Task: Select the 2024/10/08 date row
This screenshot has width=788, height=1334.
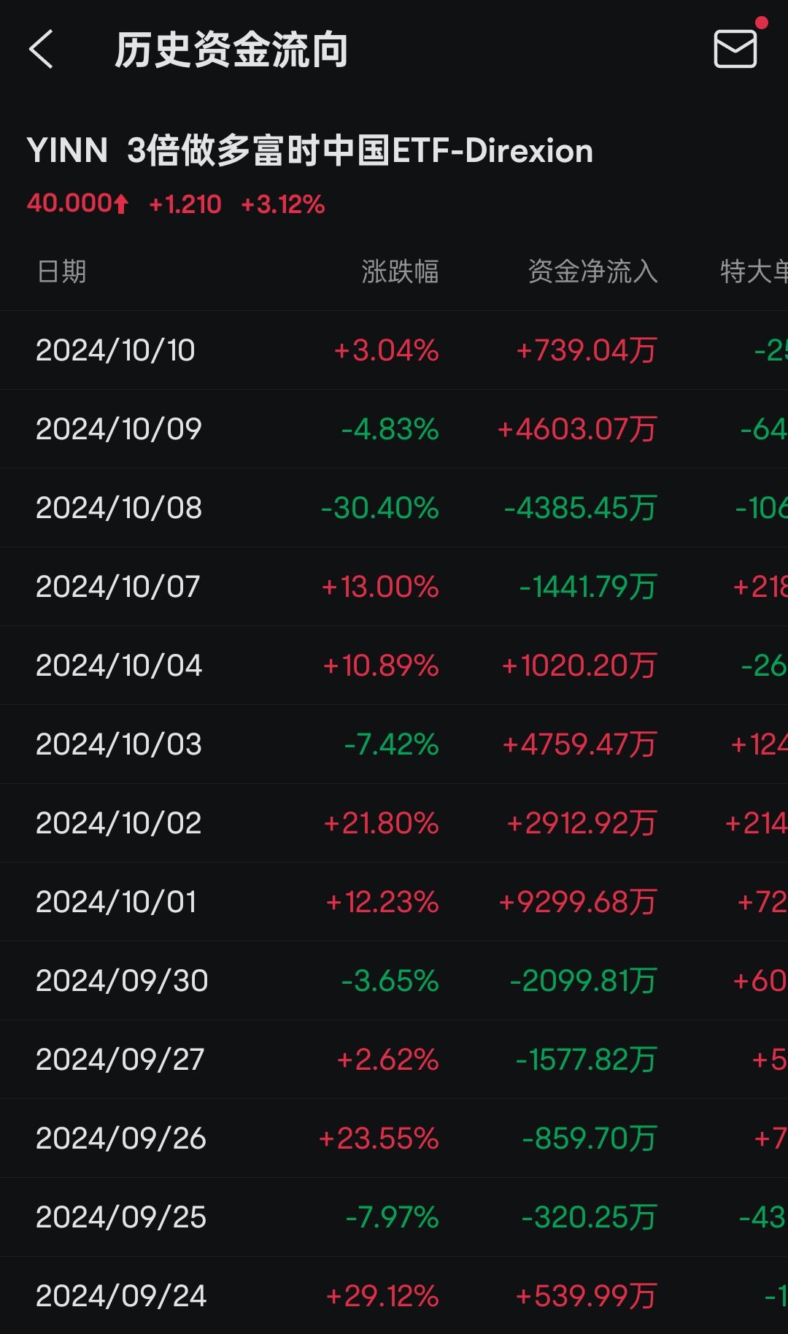Action: tap(394, 508)
